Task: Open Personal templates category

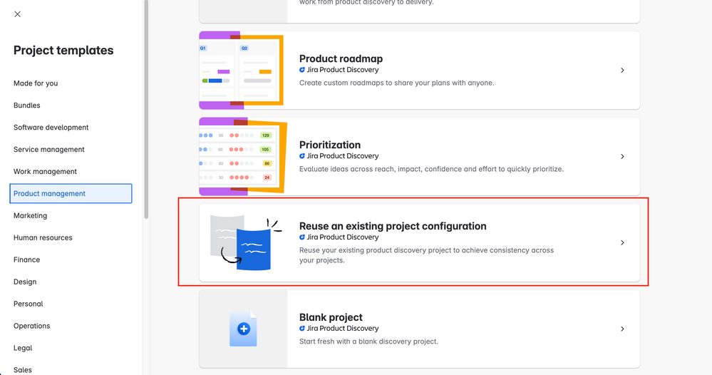Action: click(29, 304)
